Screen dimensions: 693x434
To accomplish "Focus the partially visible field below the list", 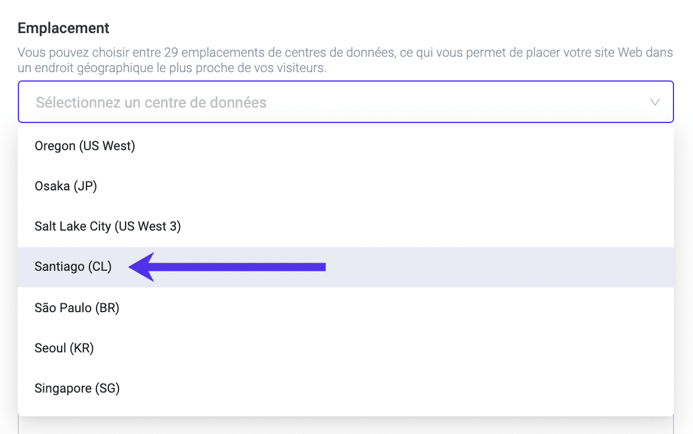I will [346, 426].
